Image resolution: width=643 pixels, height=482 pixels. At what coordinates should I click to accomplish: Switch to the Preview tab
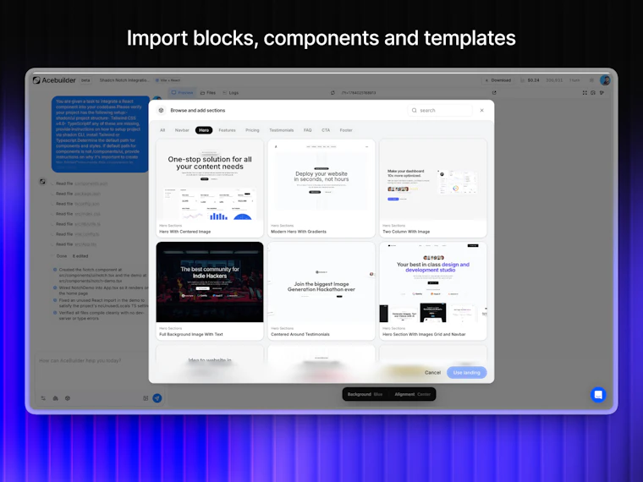(182, 93)
